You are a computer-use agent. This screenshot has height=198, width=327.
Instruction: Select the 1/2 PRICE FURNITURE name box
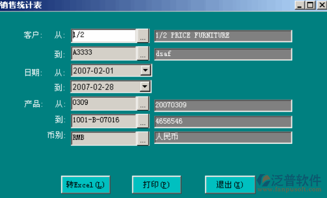[x=223, y=36]
